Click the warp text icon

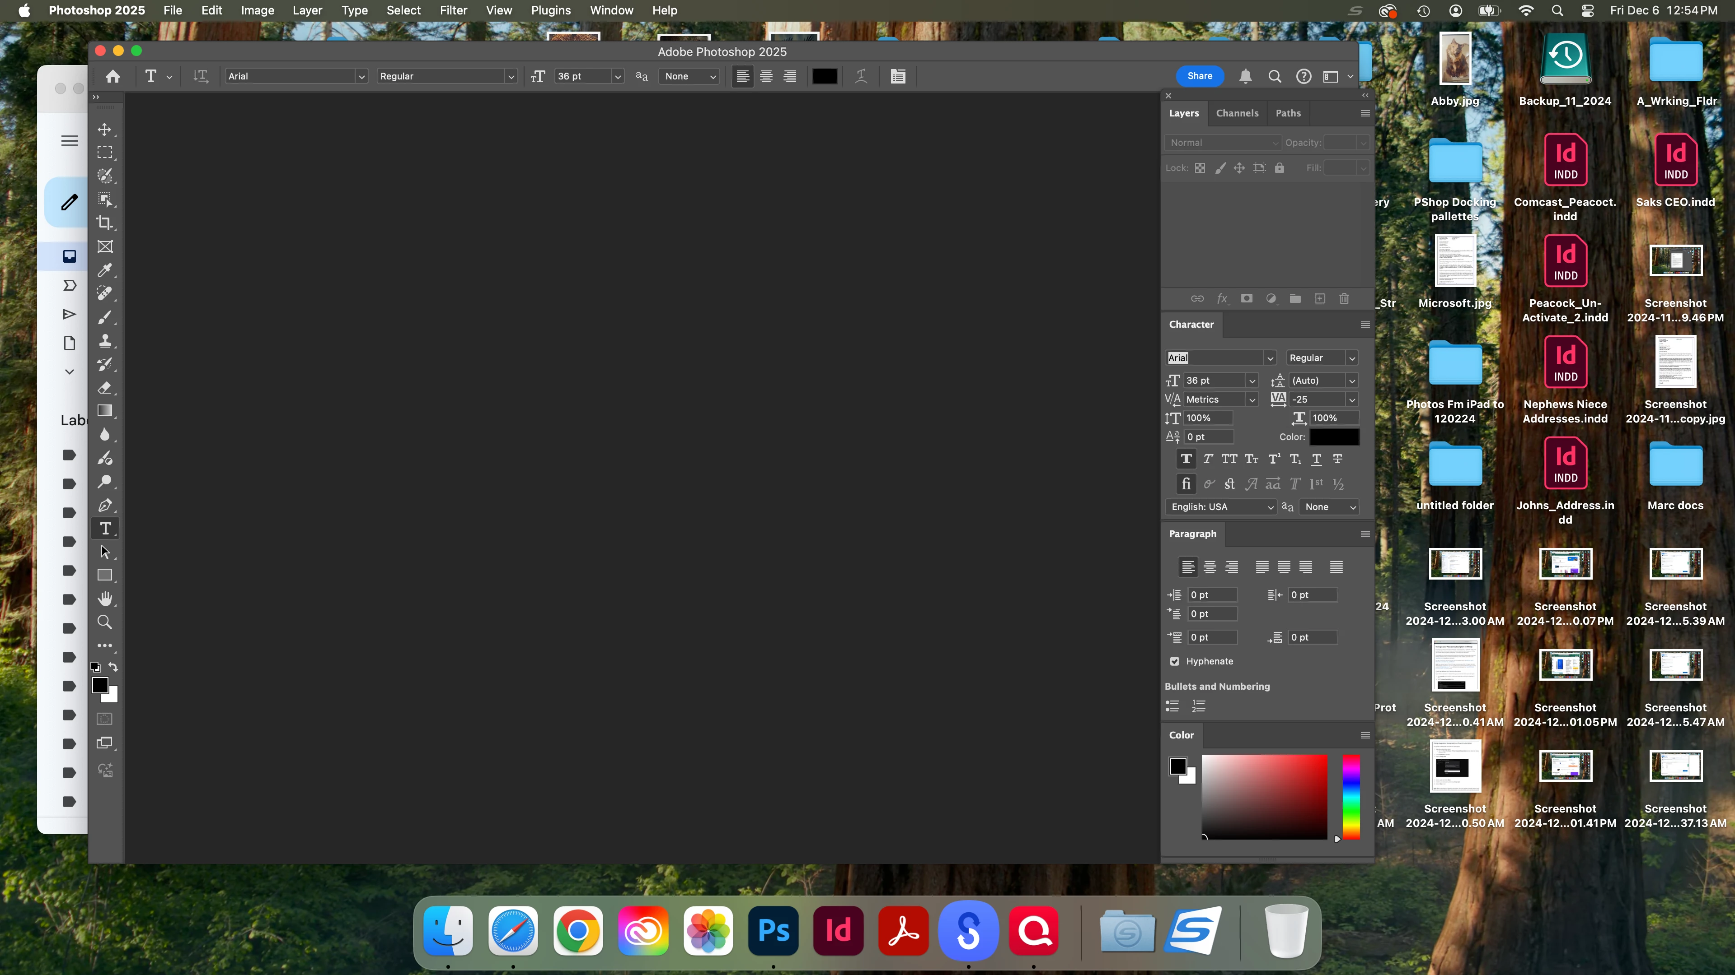tap(861, 76)
